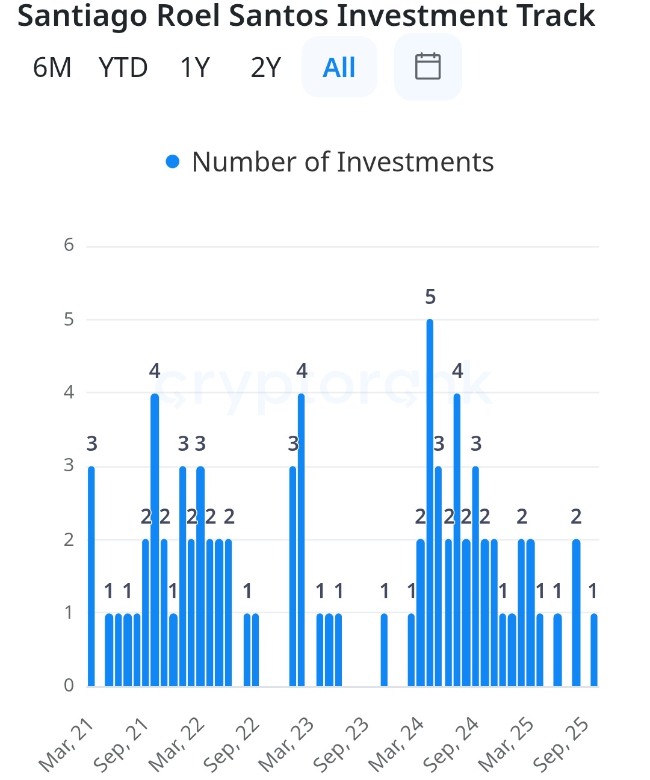
Task: Toggle the Number of Investments series label
Action: click(342, 162)
